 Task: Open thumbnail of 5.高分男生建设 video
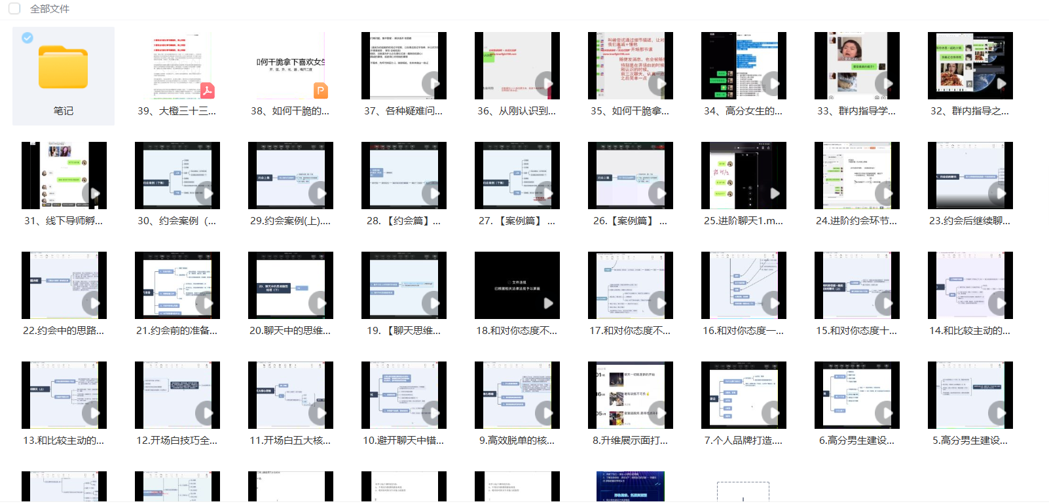[970, 395]
